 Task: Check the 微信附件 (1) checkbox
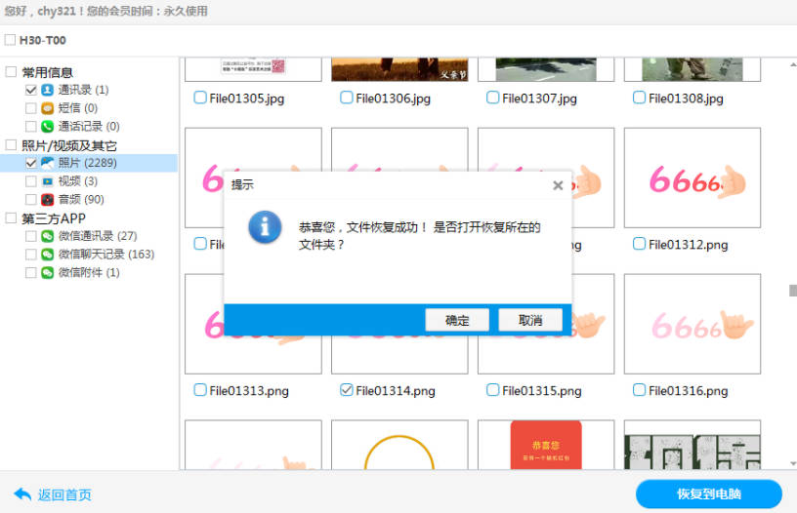pos(31,272)
